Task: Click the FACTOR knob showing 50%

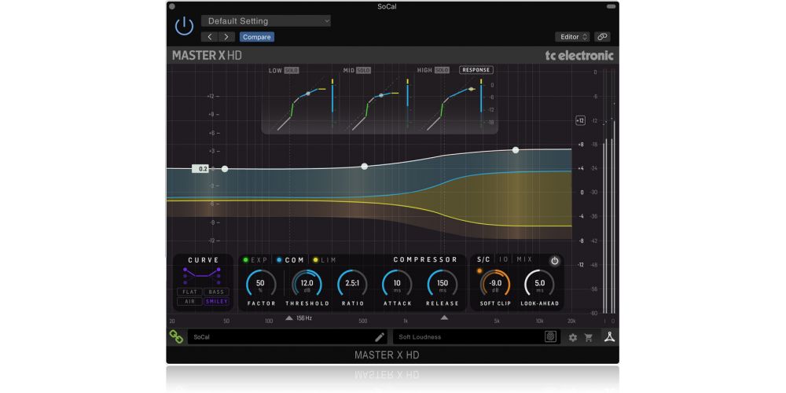Action: (261, 285)
